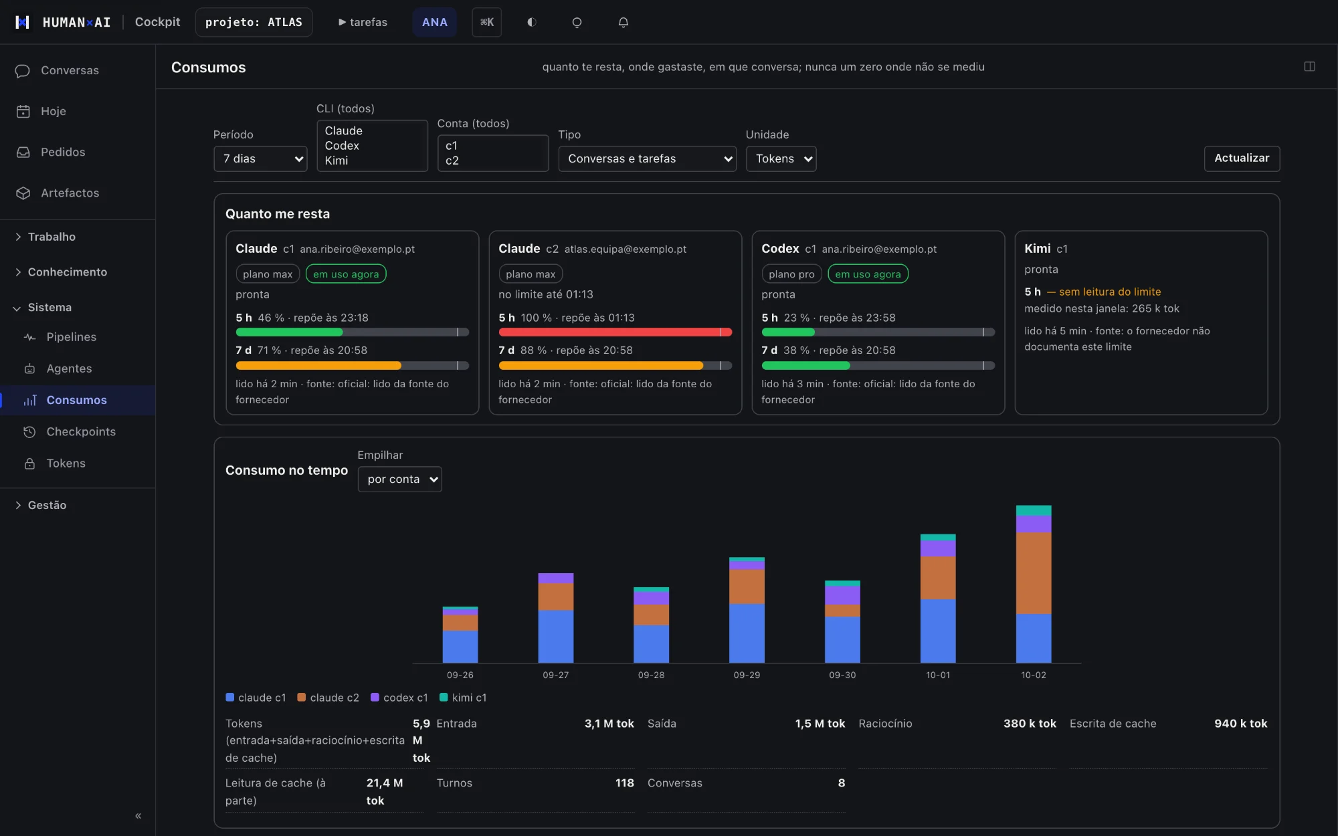Select Codex in the CLI list
The image size is (1338, 836).
click(372, 145)
